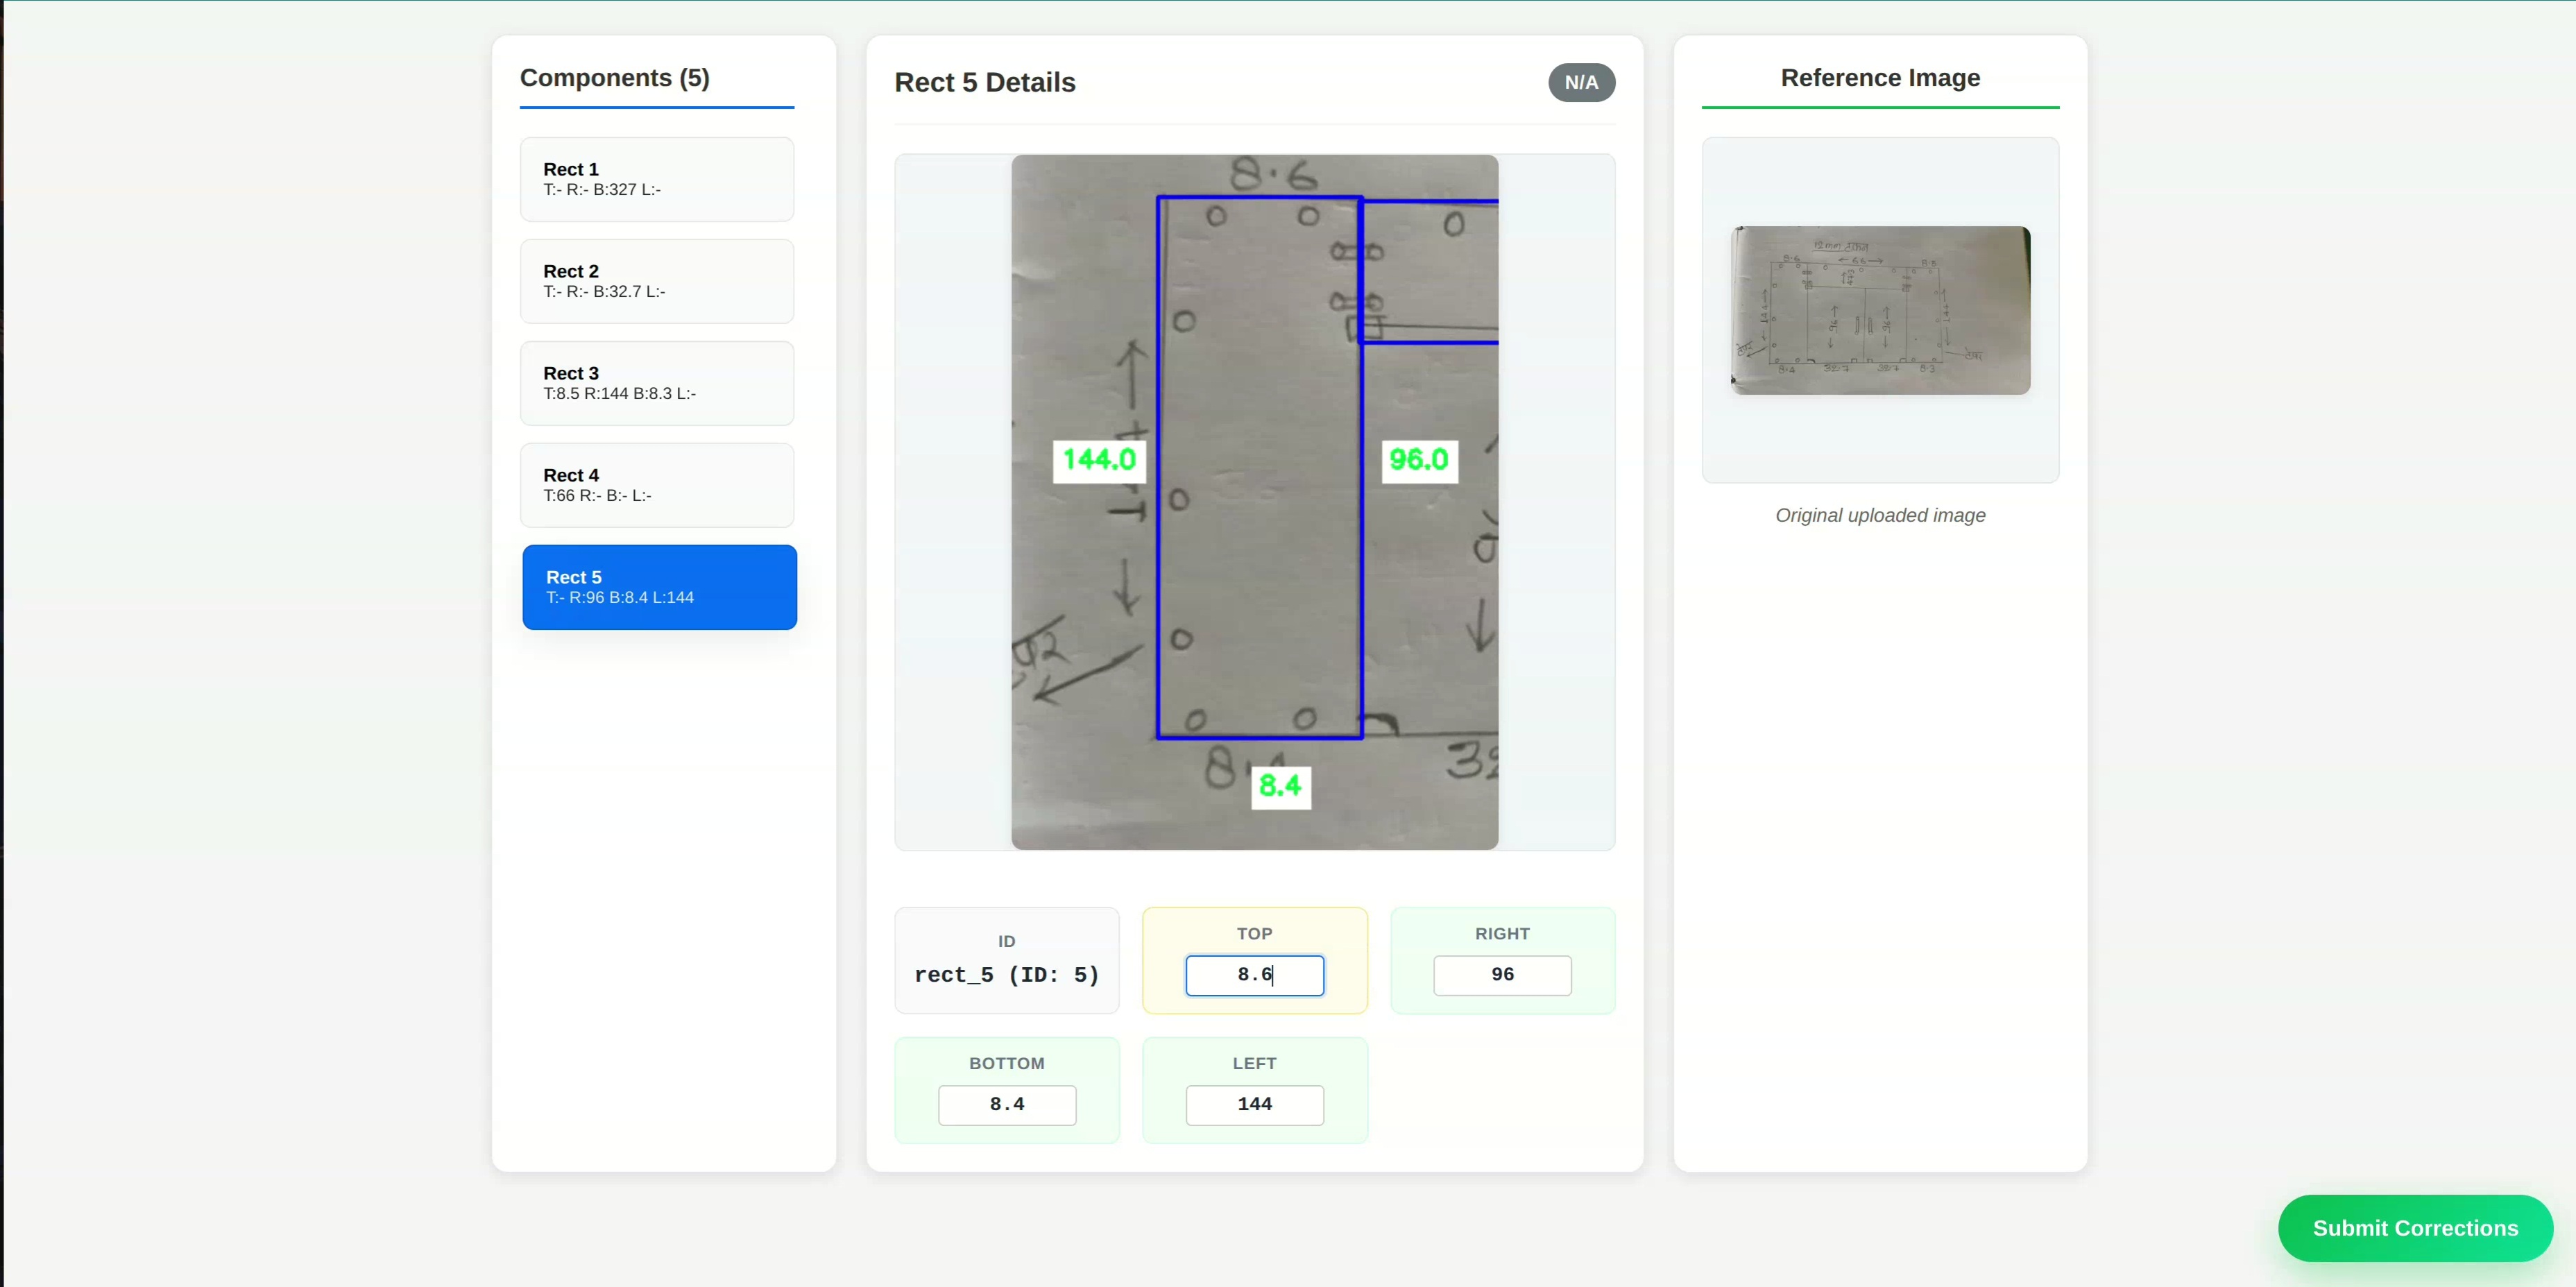Choose Rect 4 from components
The image size is (2576, 1287).
pos(656,485)
